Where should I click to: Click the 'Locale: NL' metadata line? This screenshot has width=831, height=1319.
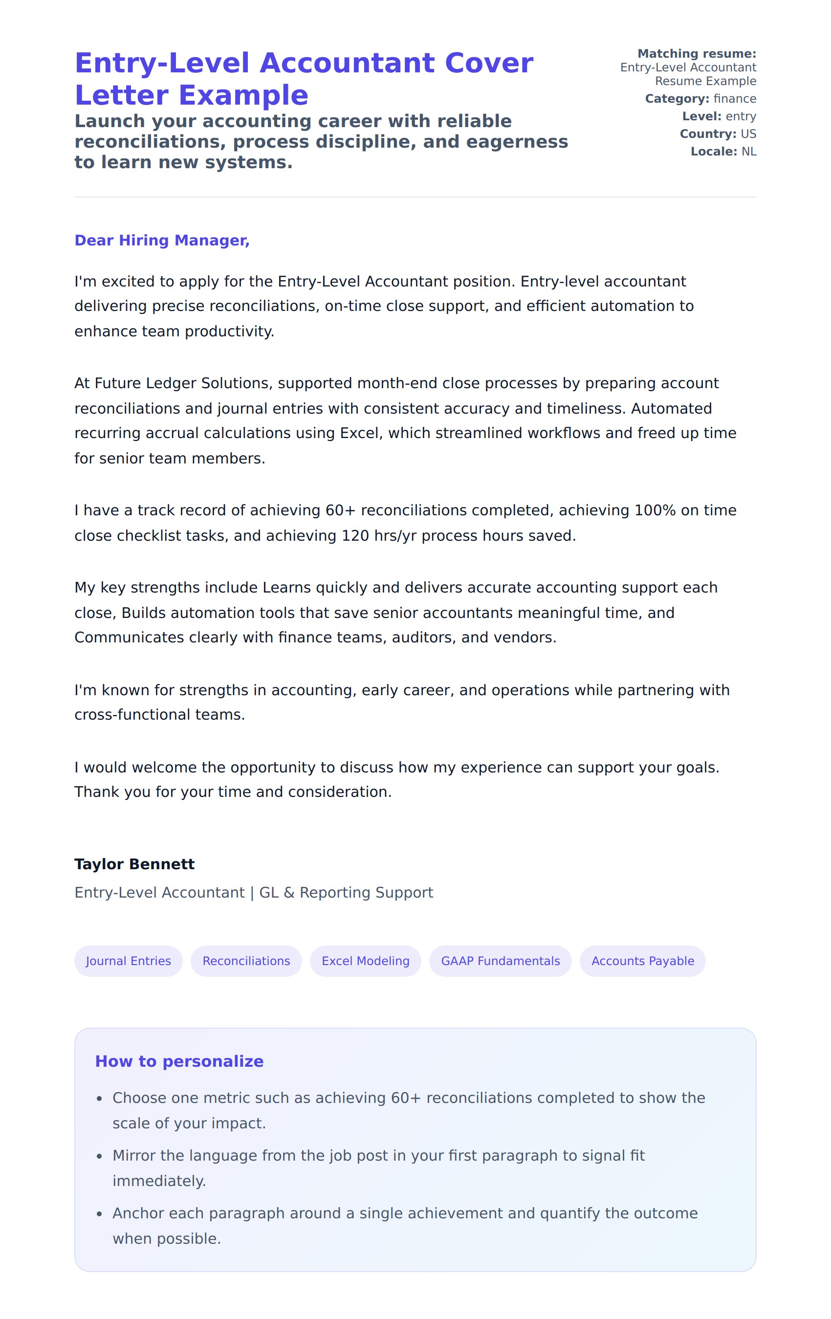pyautogui.click(x=723, y=151)
